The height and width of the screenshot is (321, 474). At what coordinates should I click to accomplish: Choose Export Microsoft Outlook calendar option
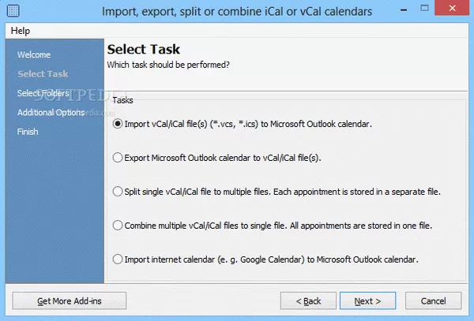pyautogui.click(x=118, y=158)
